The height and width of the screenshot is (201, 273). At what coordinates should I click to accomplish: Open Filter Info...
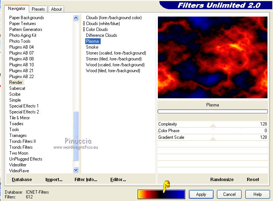86,179
